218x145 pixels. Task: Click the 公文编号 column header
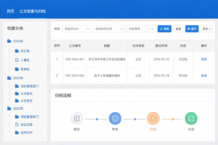coord(75,46)
